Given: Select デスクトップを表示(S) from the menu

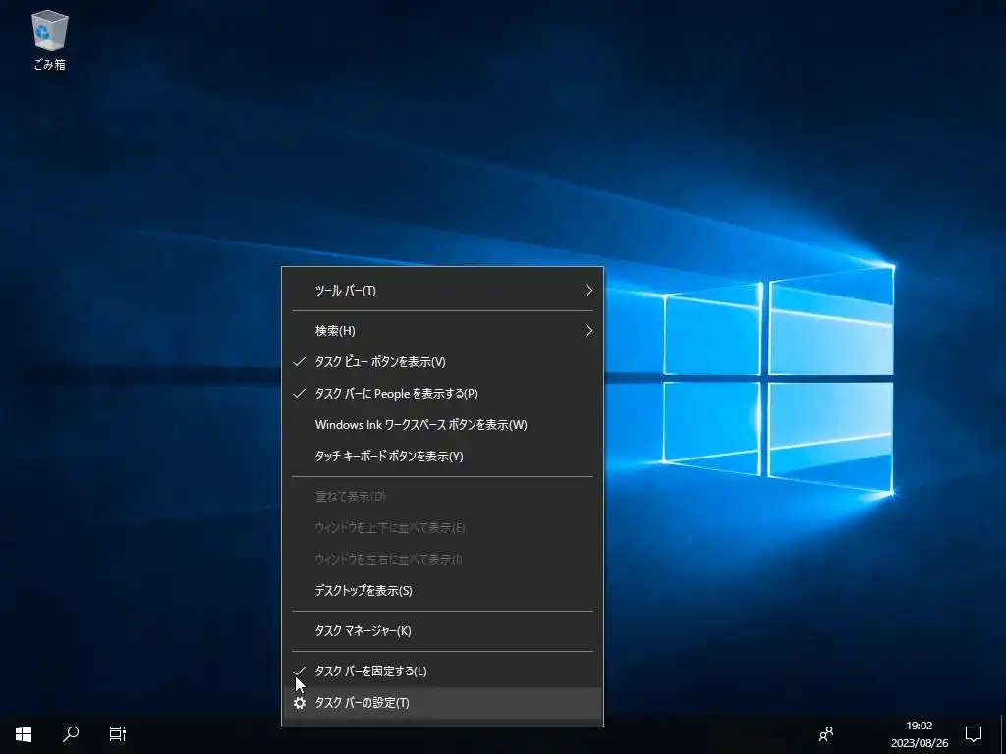Looking at the screenshot, I should 442,591.
